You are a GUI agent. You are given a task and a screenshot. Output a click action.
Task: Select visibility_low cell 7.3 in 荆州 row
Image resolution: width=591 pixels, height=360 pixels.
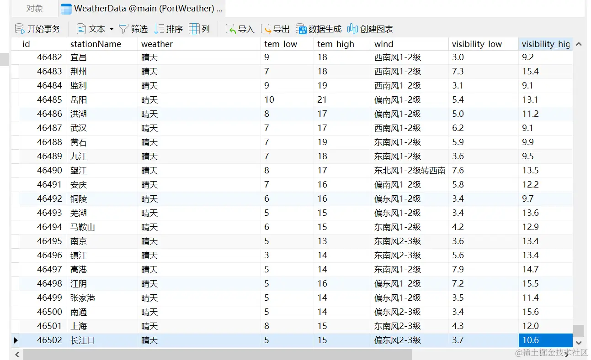click(484, 71)
